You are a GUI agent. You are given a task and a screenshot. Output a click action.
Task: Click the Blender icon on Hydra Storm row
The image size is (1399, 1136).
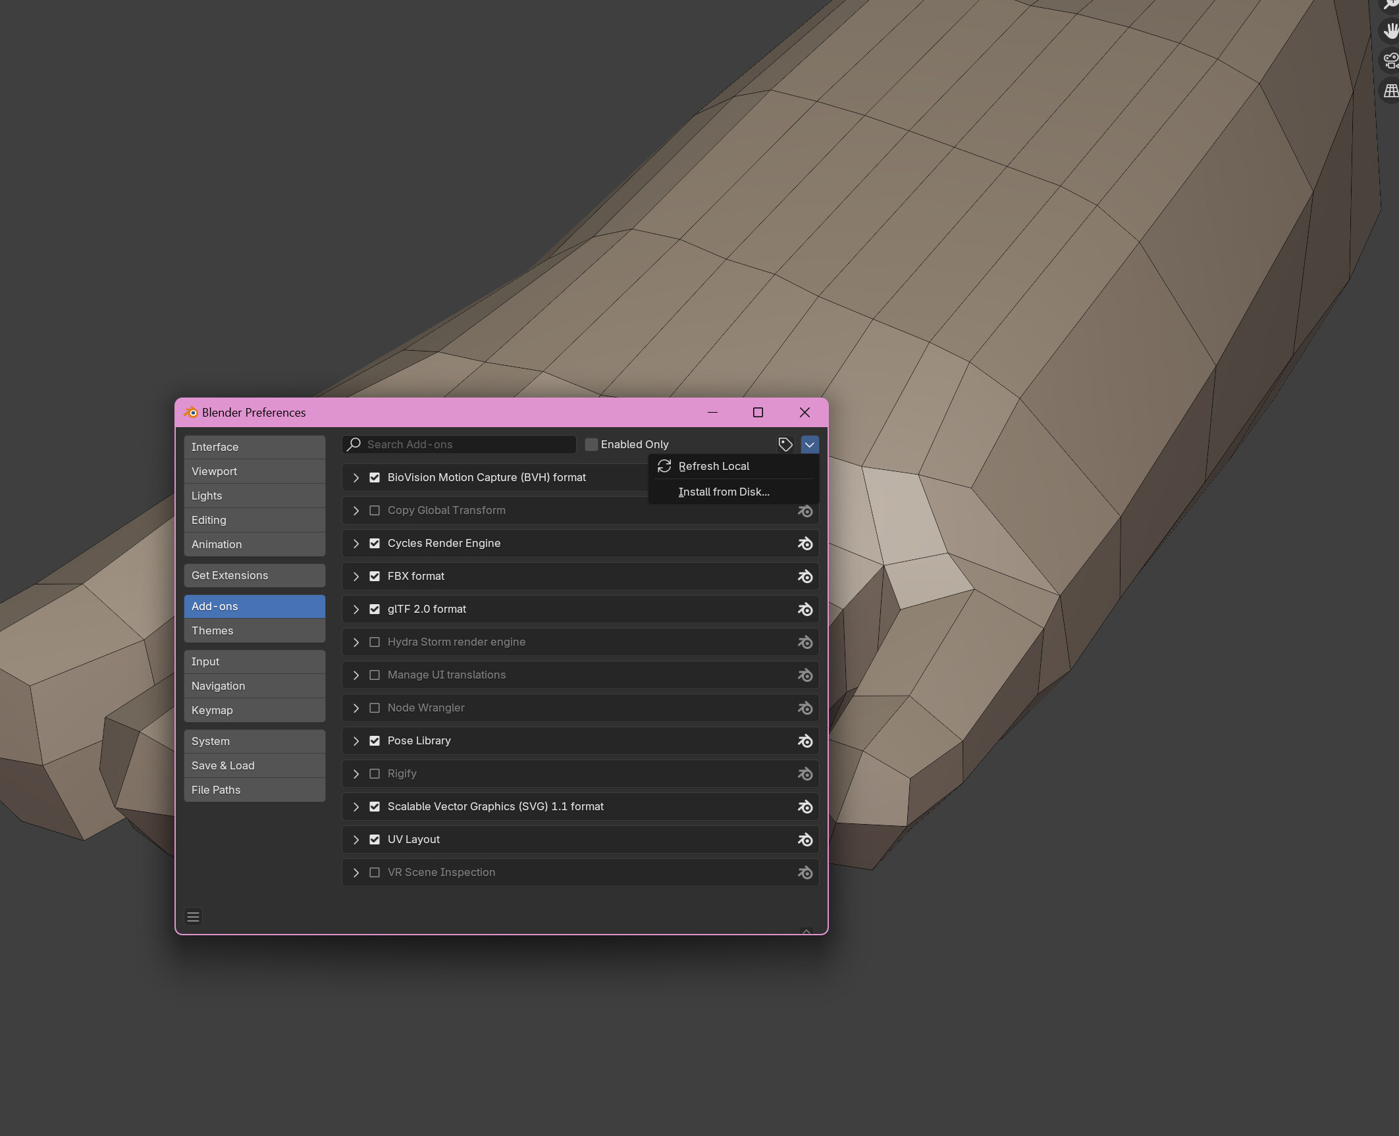coord(805,642)
